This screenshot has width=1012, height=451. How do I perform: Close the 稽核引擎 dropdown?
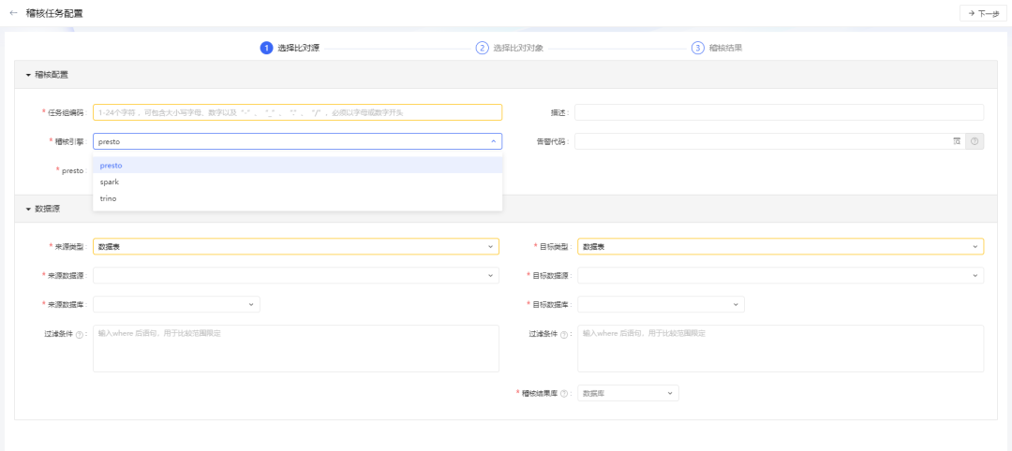click(493, 141)
